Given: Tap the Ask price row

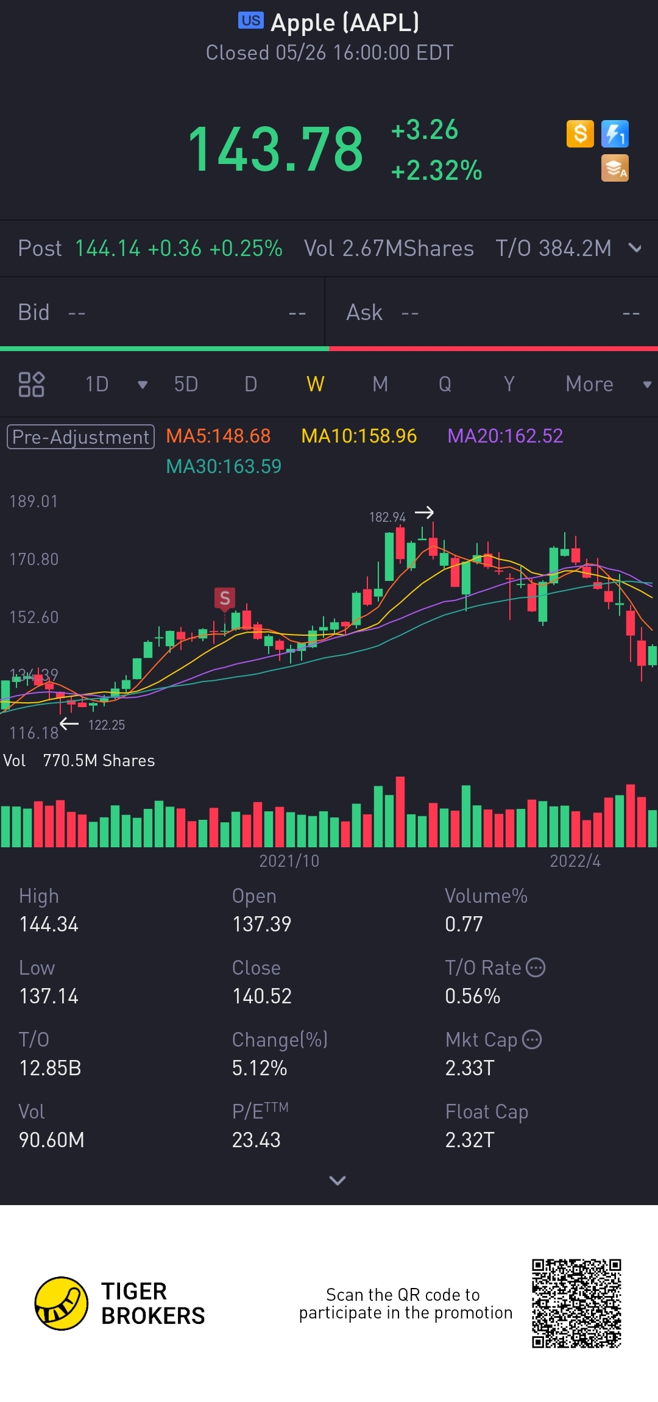Looking at the screenshot, I should pos(492,313).
